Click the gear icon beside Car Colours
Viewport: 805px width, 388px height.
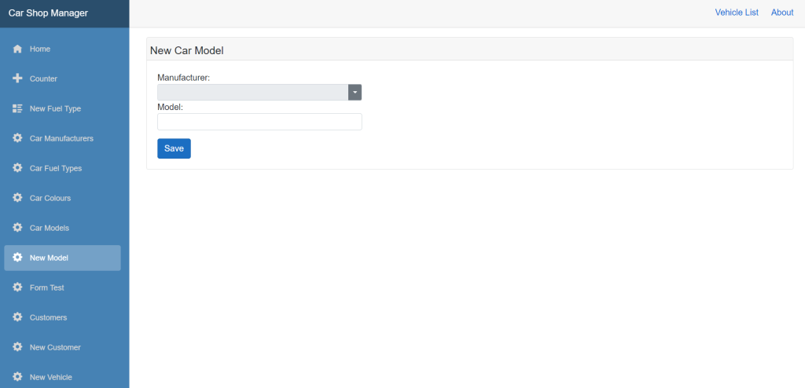point(17,198)
